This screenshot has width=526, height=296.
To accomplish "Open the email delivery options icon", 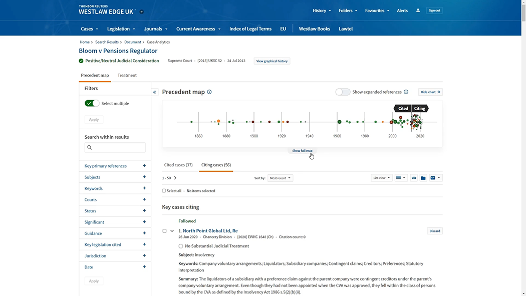I will click(435, 178).
